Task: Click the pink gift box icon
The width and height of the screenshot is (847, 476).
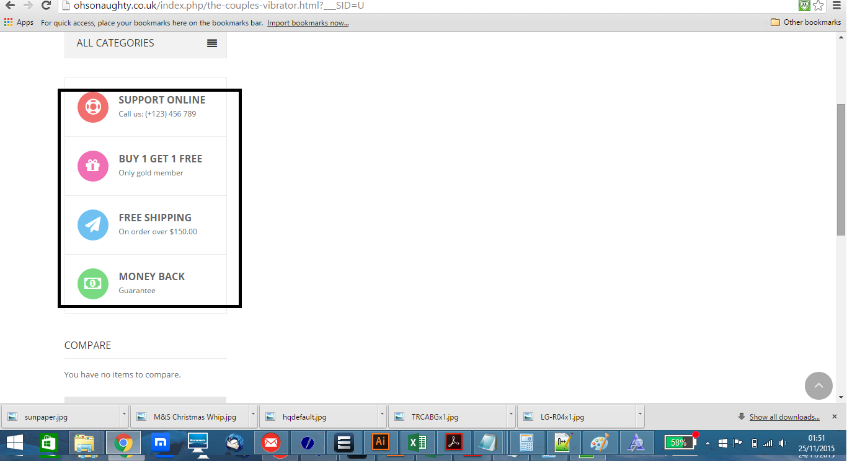Action: coord(93,166)
